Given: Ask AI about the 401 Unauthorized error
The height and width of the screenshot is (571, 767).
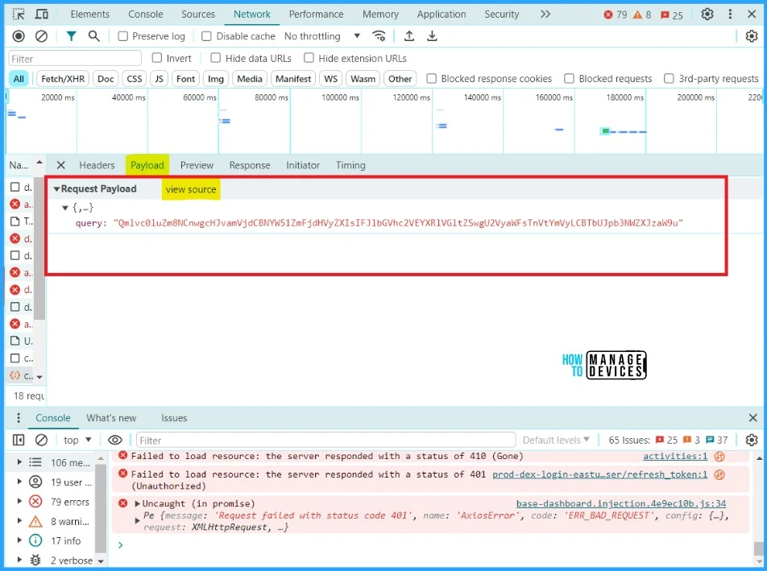Looking at the screenshot, I should pos(719,474).
